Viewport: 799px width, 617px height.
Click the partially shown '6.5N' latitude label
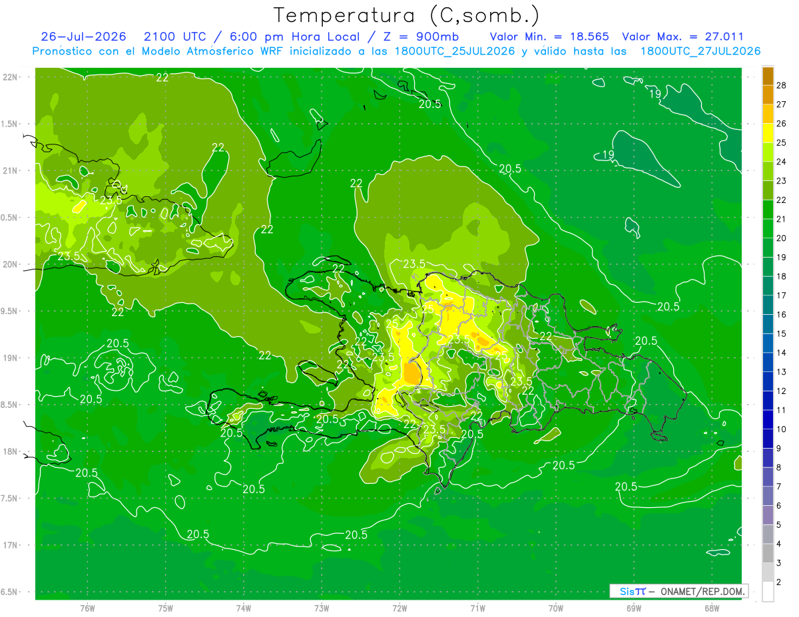point(10,592)
